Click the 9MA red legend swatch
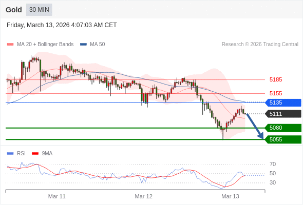 pos(35,154)
